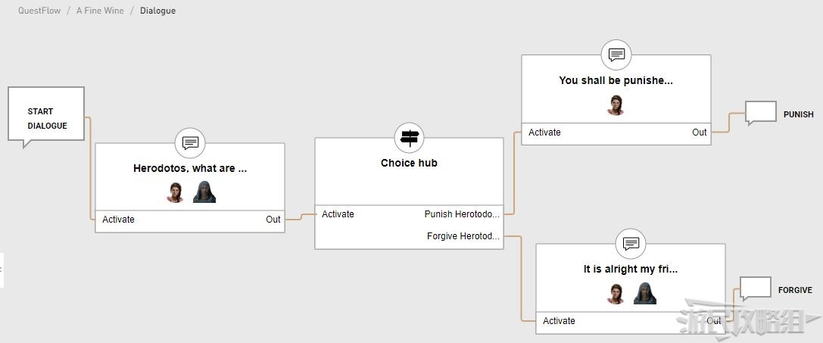Select the PUNISH end dialogue bubble icon
823x343 pixels.
[761, 113]
